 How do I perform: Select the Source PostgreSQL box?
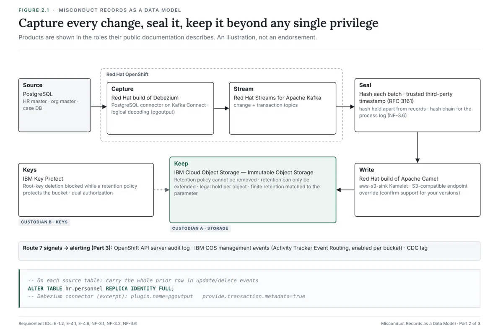click(x=54, y=105)
